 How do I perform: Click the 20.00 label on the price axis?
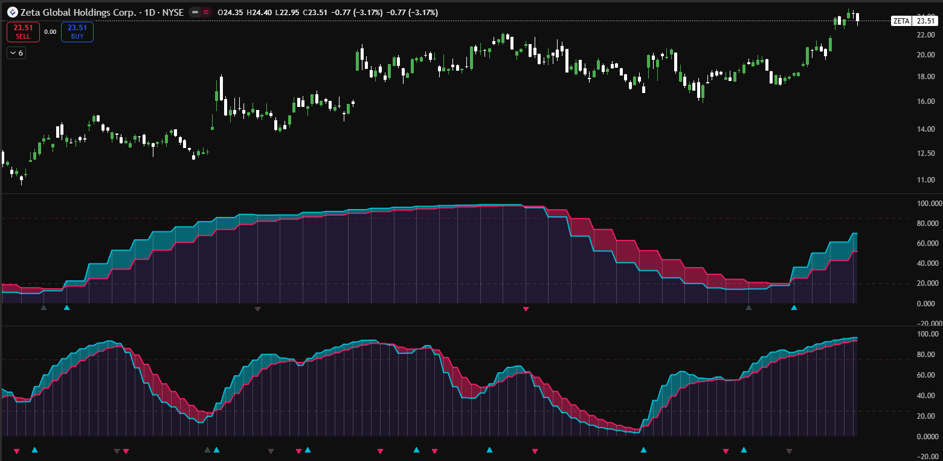(x=925, y=54)
